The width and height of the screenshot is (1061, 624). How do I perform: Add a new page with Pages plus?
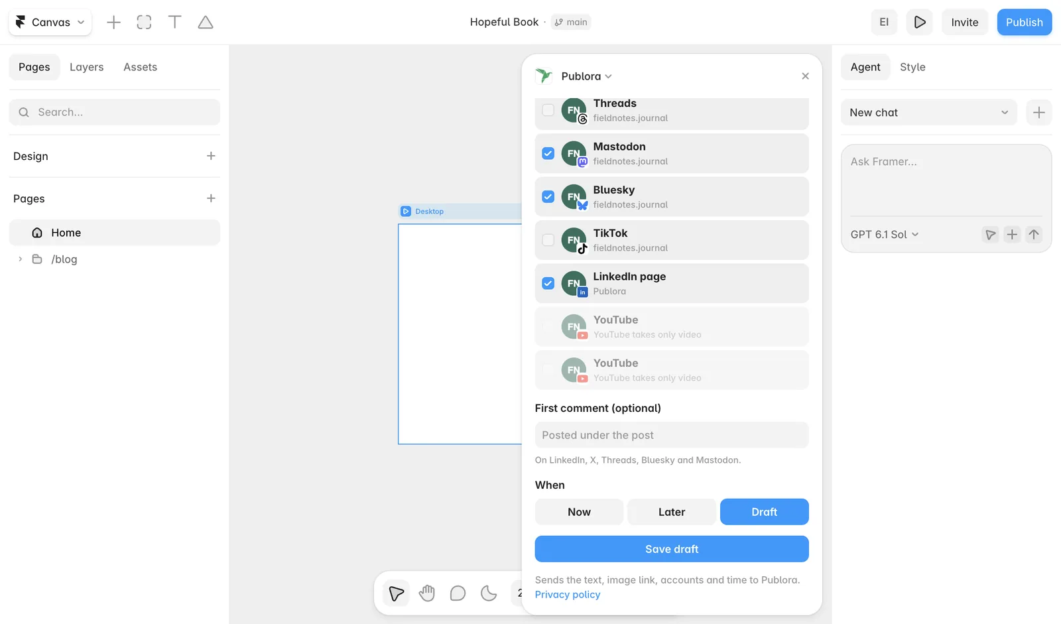211,198
